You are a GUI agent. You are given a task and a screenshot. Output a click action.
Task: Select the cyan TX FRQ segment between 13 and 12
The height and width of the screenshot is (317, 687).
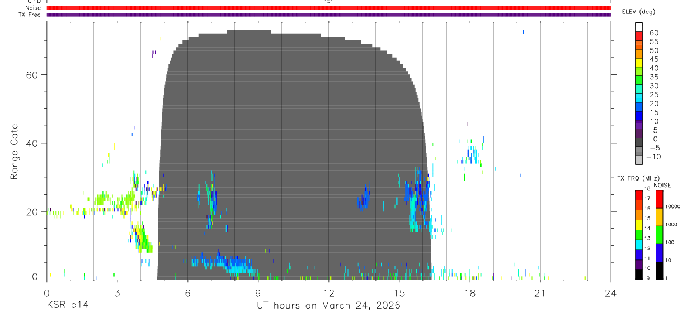639,244
